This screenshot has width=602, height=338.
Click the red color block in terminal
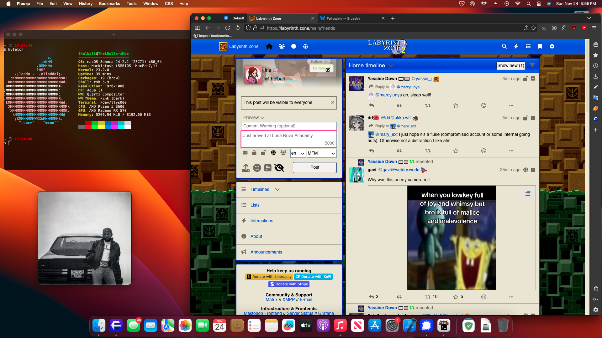88,125
